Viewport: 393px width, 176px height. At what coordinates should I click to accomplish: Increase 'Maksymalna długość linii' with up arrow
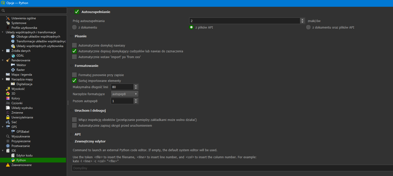pos(136,86)
